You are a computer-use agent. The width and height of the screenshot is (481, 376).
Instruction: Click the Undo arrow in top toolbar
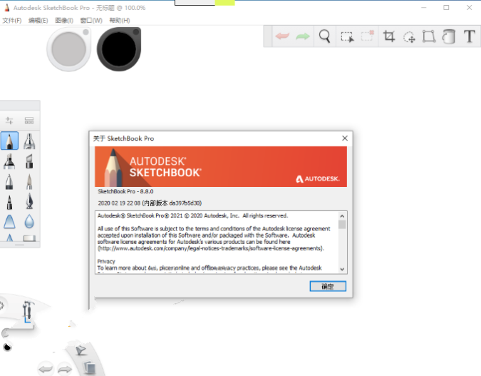point(282,36)
